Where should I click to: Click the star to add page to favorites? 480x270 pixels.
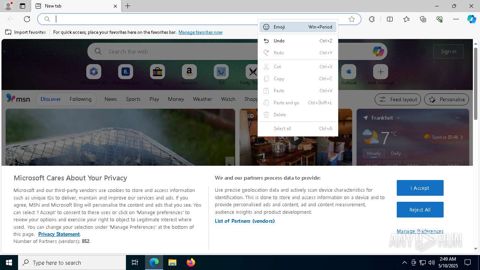click(x=352, y=19)
